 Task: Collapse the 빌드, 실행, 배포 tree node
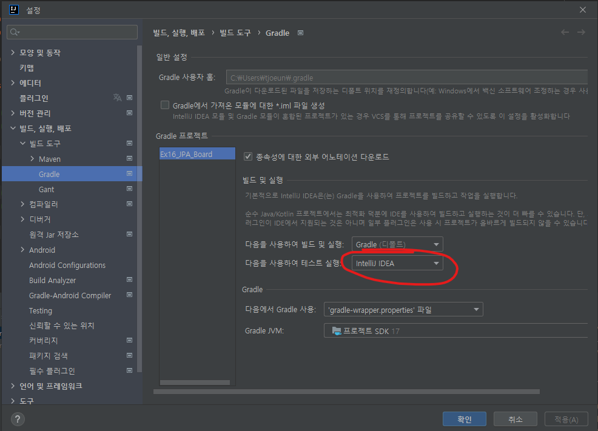[13, 128]
